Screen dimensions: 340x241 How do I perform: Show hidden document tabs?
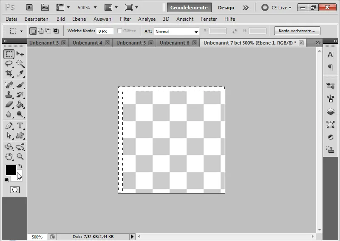[x=318, y=43]
